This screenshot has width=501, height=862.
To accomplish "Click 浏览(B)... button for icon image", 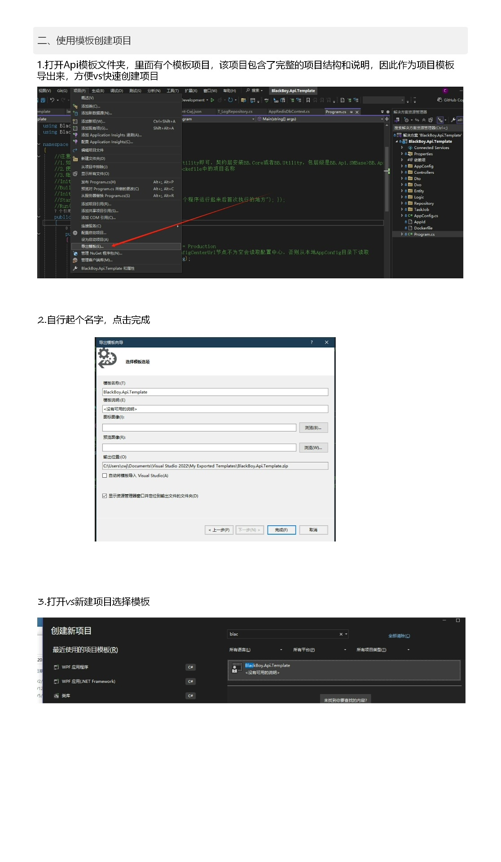I will (x=313, y=427).
